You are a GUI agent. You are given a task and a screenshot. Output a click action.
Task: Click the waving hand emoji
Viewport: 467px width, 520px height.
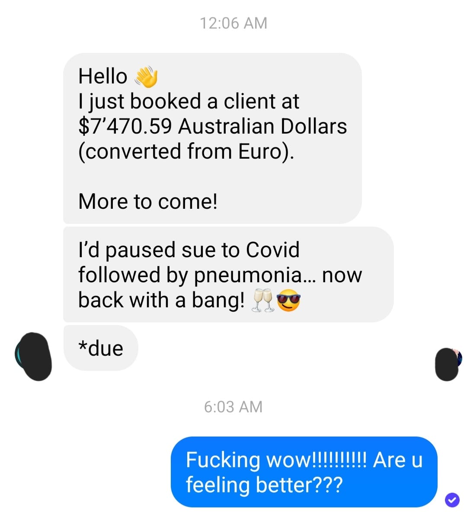coord(147,77)
